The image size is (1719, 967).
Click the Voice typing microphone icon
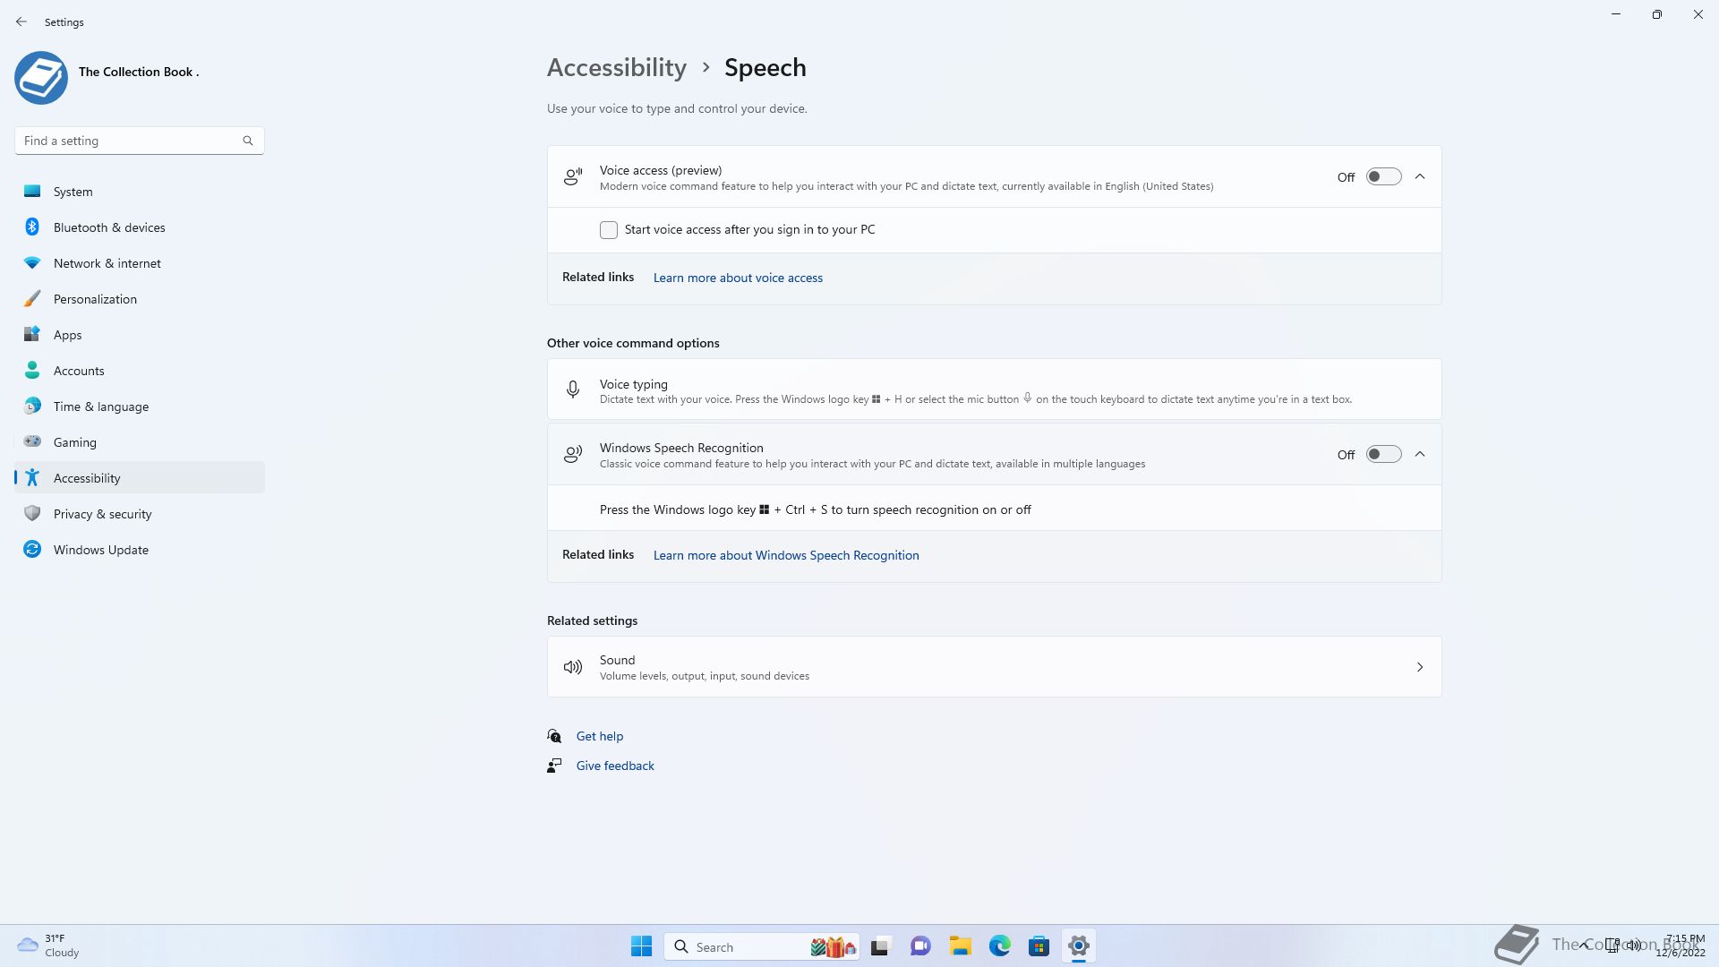coord(573,389)
